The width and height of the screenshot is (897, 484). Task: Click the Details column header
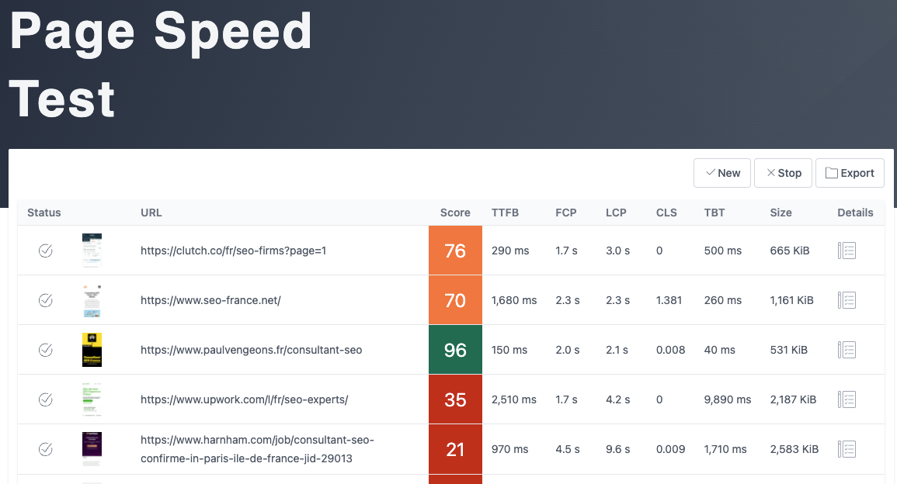(x=855, y=213)
